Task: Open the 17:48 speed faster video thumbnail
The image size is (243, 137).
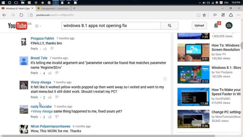Action: click(193, 97)
